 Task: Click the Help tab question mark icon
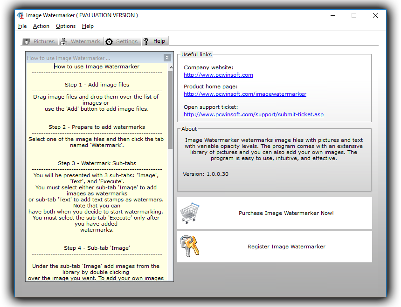click(x=146, y=41)
